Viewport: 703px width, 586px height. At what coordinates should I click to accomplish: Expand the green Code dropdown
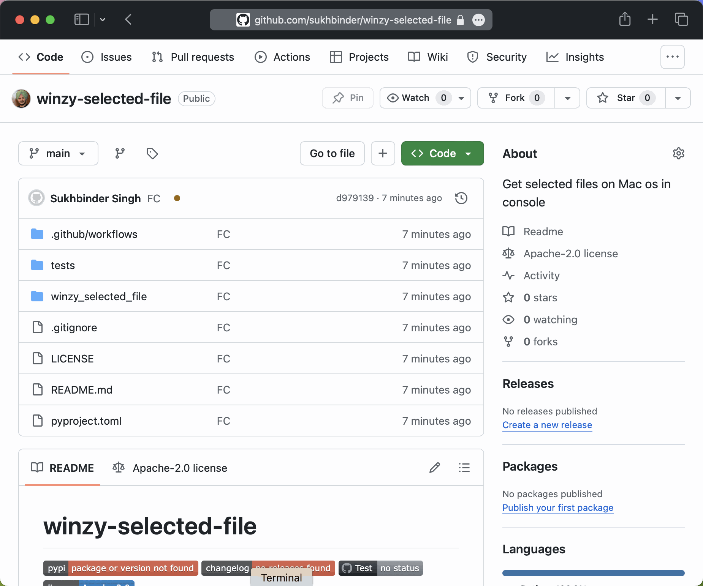pos(442,153)
